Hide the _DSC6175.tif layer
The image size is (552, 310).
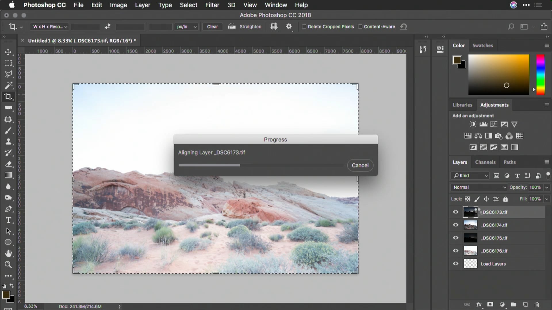click(x=455, y=238)
